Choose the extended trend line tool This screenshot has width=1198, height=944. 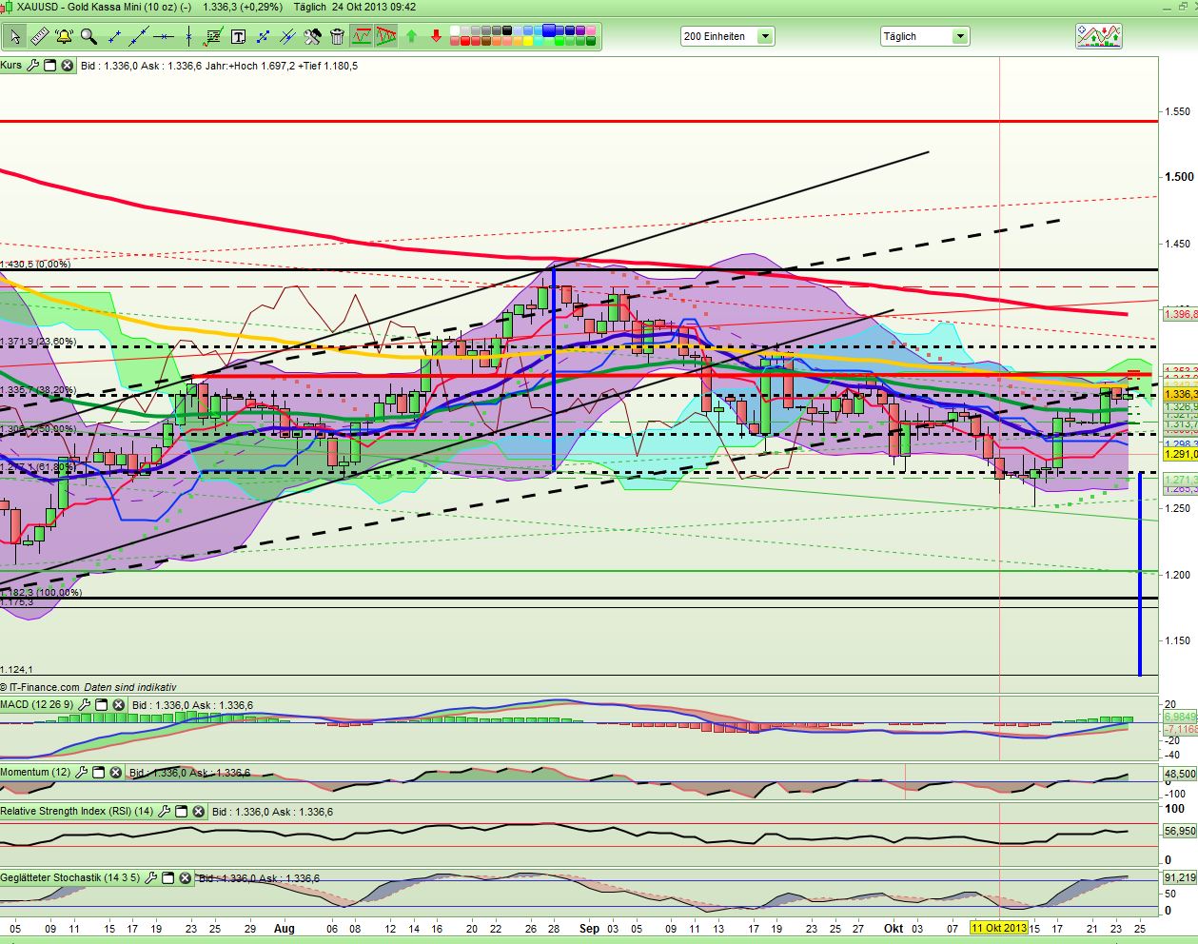(139, 36)
